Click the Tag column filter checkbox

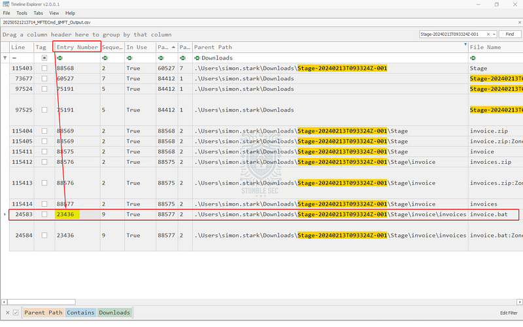tap(44, 58)
